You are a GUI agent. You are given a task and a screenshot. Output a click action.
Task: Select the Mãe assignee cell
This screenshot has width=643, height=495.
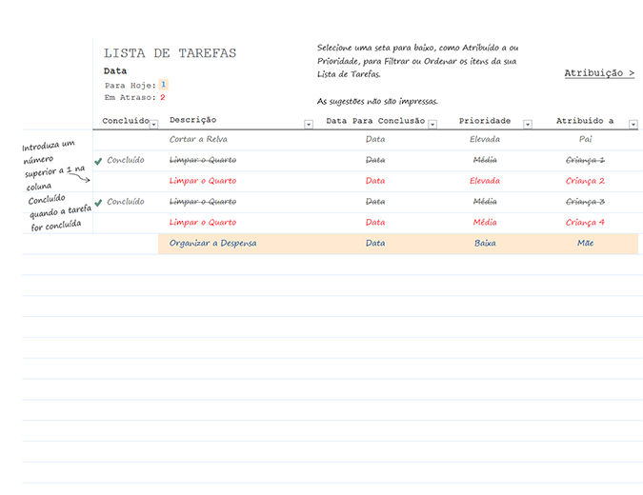coord(585,243)
